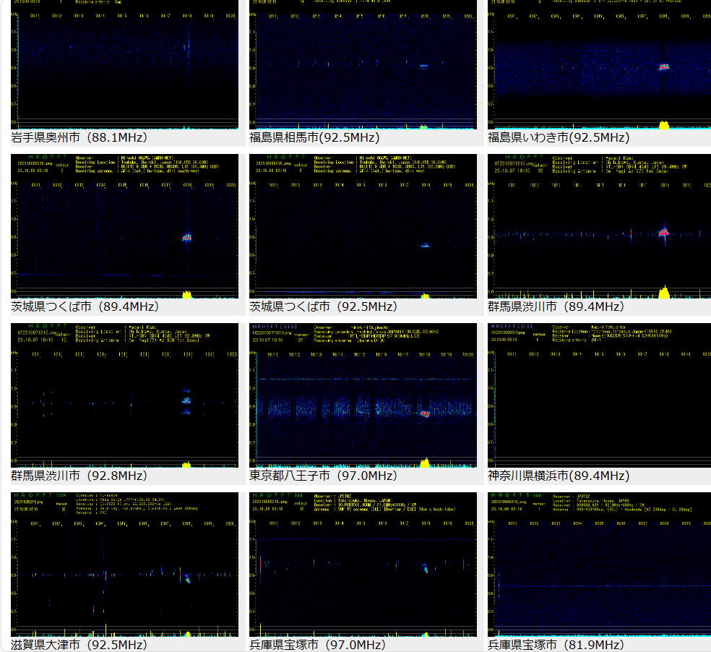The height and width of the screenshot is (652, 711).
Task: Select the 神奈川県横浜市(89.4MHz) caption text
Action: point(559,476)
